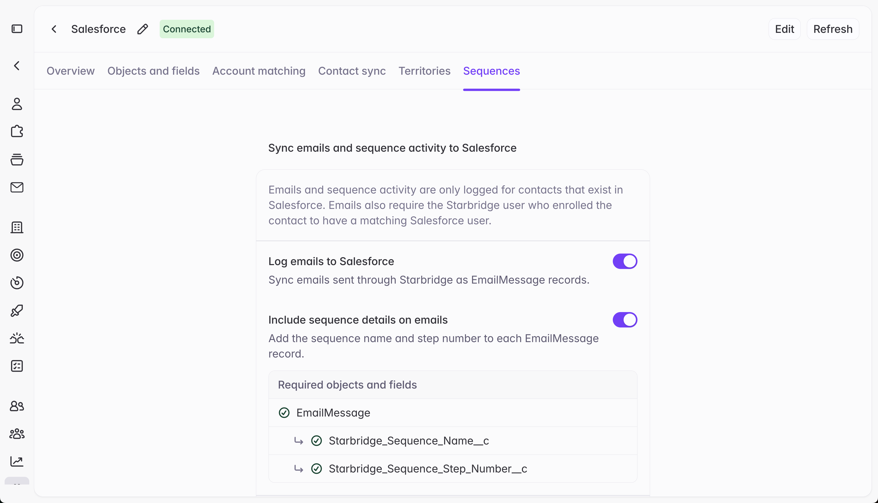Select the EmailMessage row text
Screen dimensions: 878x503
coord(333,412)
